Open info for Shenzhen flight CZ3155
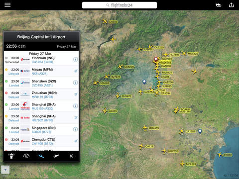Image resolution: width=239 pixels, height=179 pixels. pyautogui.click(x=75, y=83)
